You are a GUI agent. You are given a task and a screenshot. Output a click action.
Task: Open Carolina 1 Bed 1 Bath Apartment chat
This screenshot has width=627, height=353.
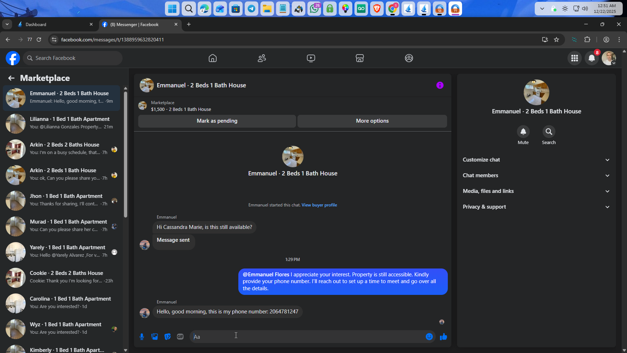61,303
